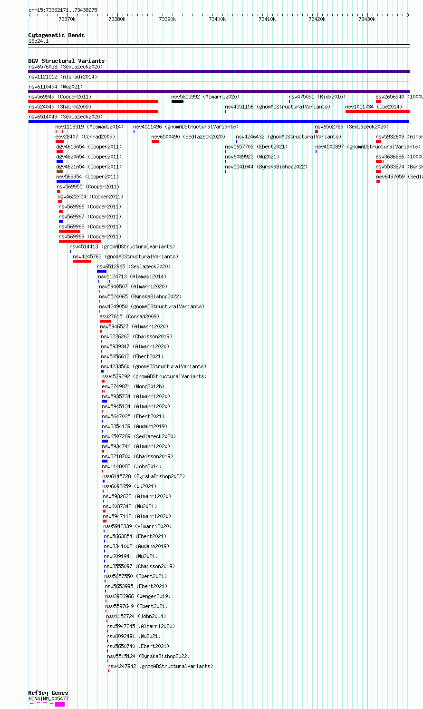Select nsv4245763 (gnomADStructuralVariants) label
Screen dimensions: 423x709
point(125,256)
